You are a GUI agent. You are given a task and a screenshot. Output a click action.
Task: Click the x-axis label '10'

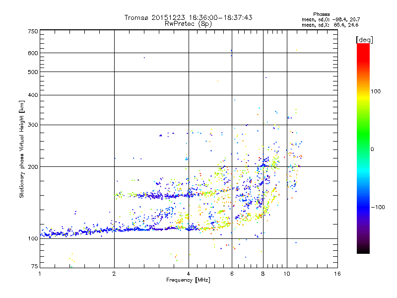[x=287, y=274]
